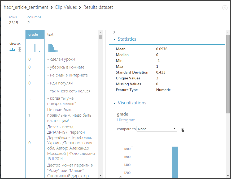The width and height of the screenshot is (231, 179).
Task: Click the text column mini histogram
Action: (53, 48)
